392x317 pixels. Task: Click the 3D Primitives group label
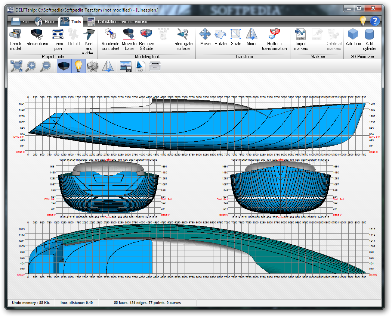point(362,57)
